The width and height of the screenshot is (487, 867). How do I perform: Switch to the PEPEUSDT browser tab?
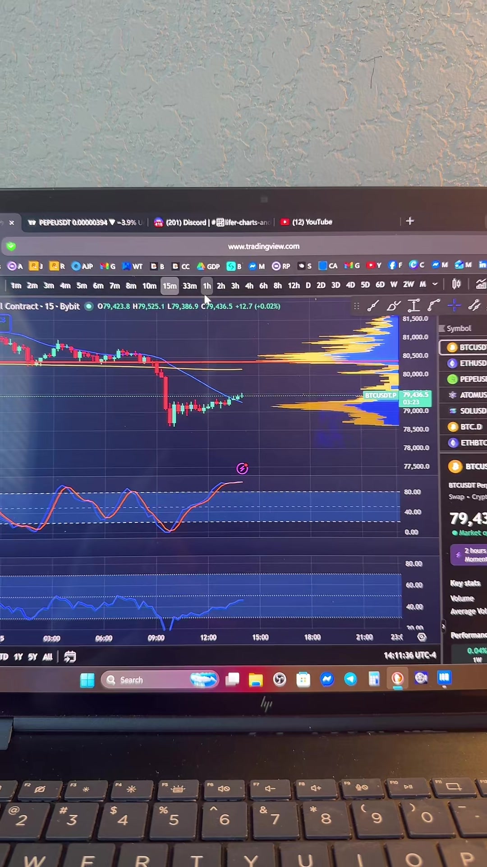tap(85, 222)
